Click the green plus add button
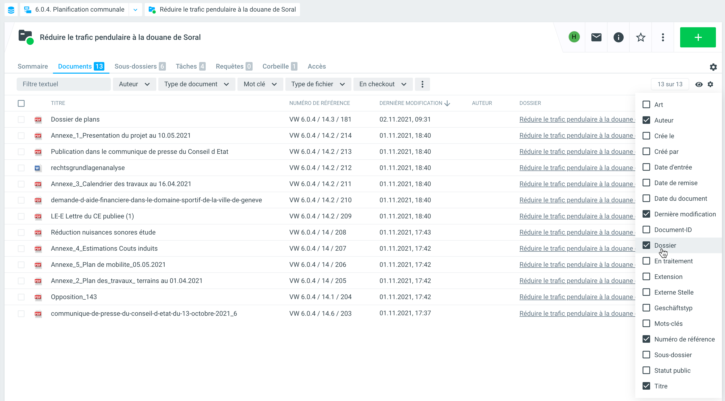This screenshot has width=725, height=401. [x=698, y=37]
